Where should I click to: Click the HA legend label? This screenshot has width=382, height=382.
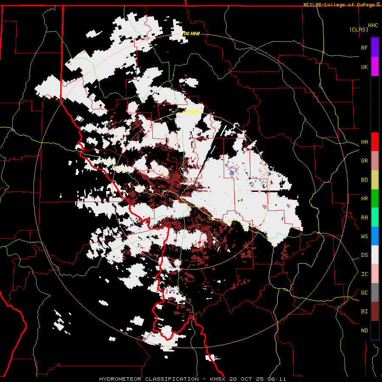pyautogui.click(x=364, y=142)
